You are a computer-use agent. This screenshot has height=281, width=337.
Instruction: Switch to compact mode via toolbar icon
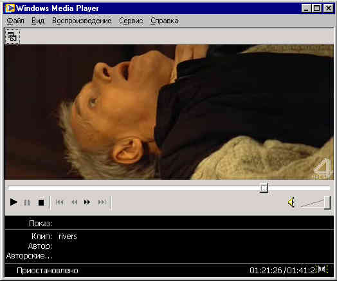tap(12, 37)
